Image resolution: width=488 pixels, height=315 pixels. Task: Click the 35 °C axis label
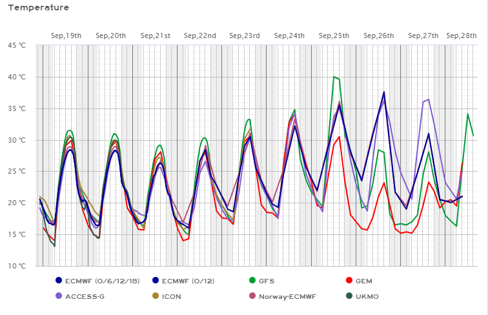point(17,108)
